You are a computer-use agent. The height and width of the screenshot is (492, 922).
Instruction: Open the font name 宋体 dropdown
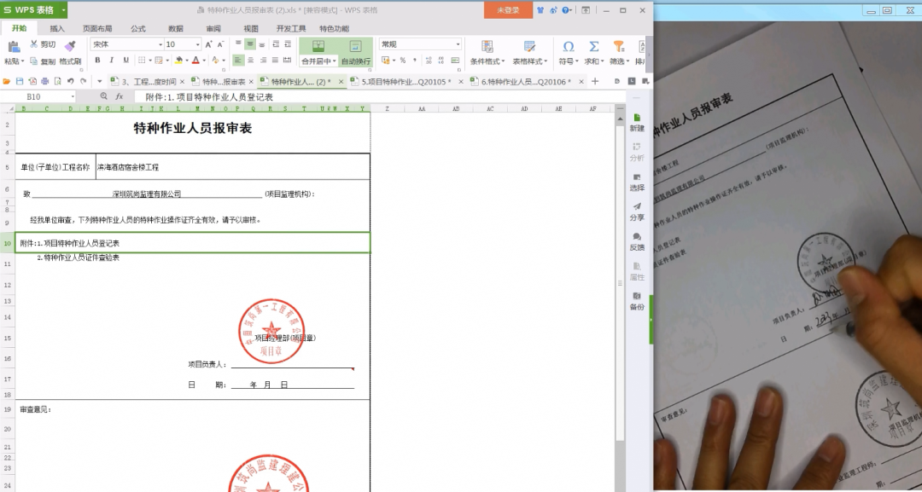click(160, 44)
